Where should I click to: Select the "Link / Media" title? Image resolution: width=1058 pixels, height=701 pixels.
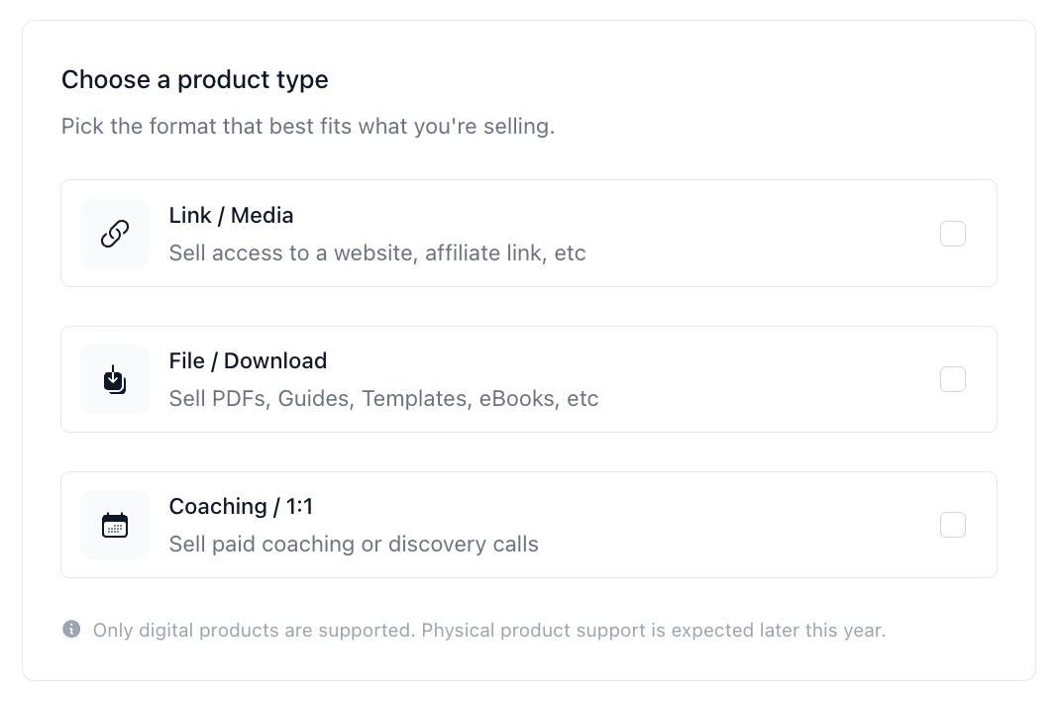tap(231, 215)
